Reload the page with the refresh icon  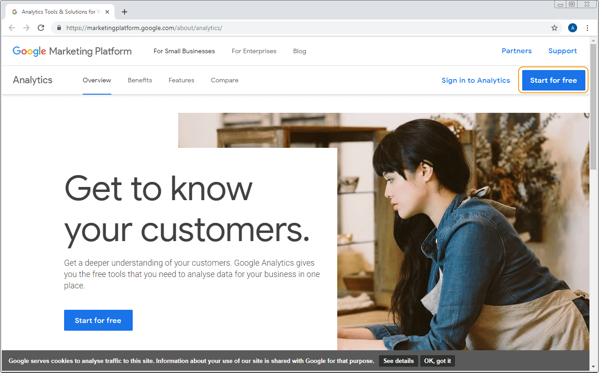pyautogui.click(x=41, y=28)
